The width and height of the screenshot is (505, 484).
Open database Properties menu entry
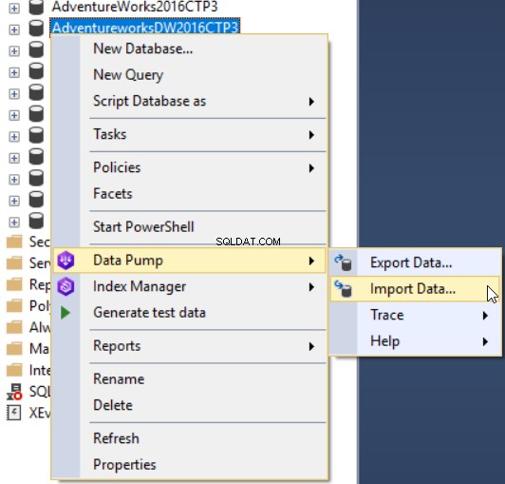pos(190,465)
